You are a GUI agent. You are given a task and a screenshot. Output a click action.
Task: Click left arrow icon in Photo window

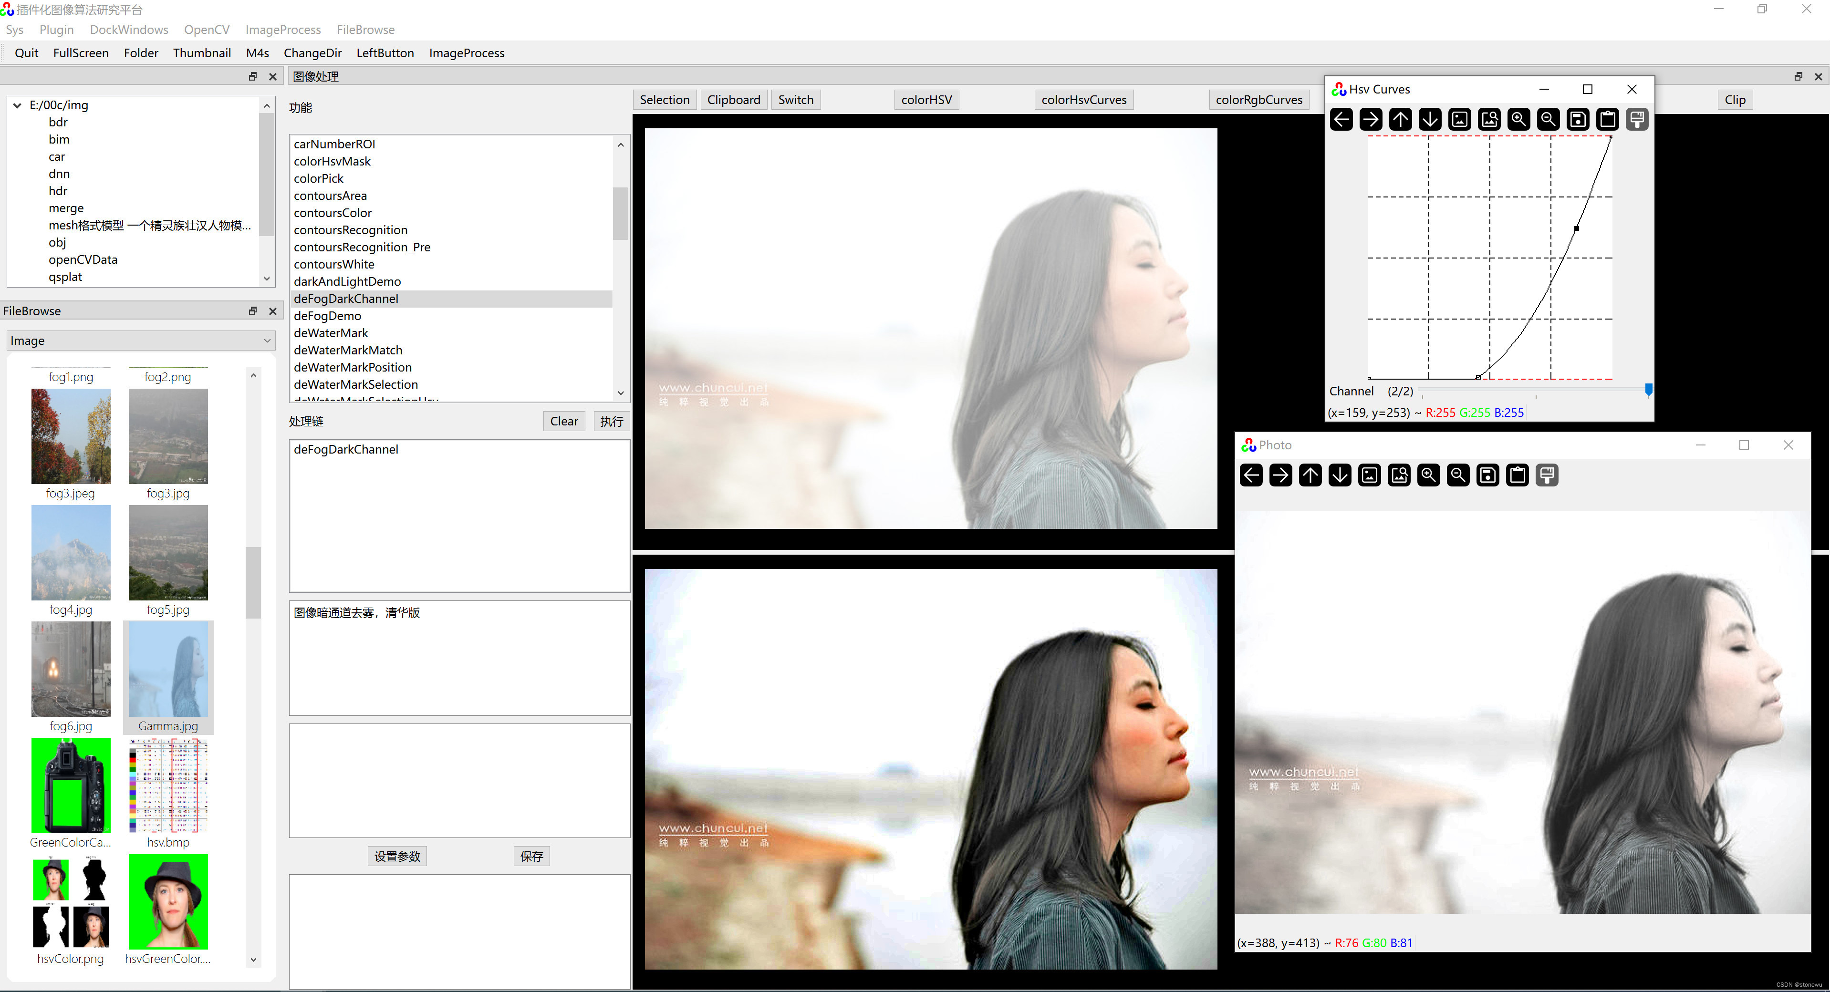coord(1251,475)
